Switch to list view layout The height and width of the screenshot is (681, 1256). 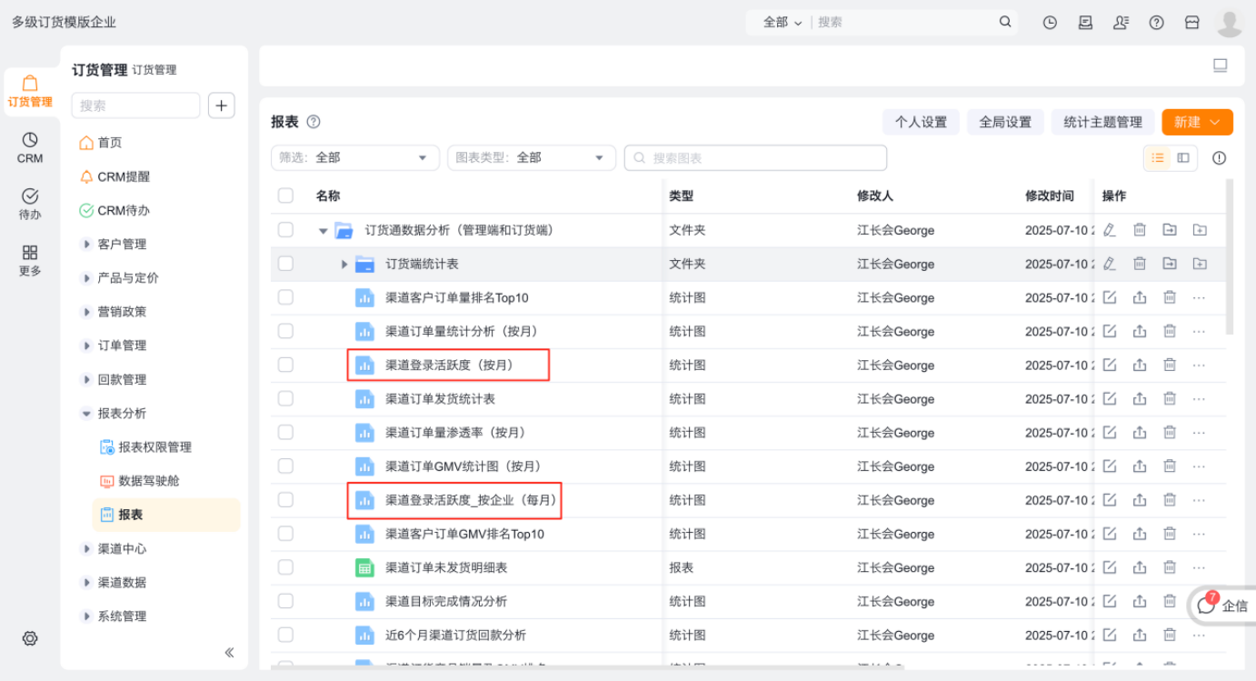tap(1157, 158)
